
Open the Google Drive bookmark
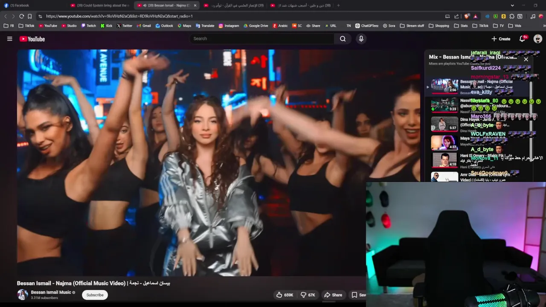[256, 26]
